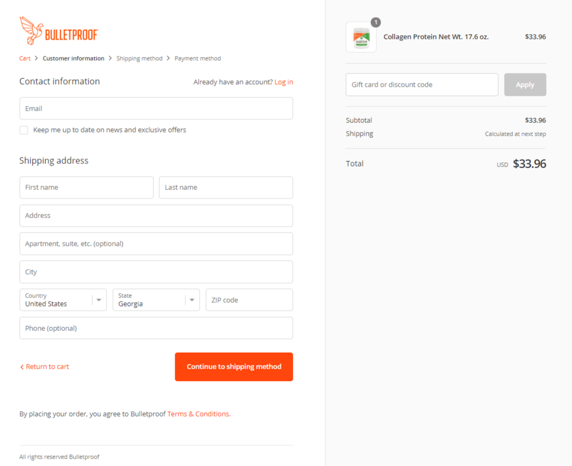This screenshot has height=466, width=572.
Task: Click the 'Contact information' heading
Action: (x=60, y=81)
